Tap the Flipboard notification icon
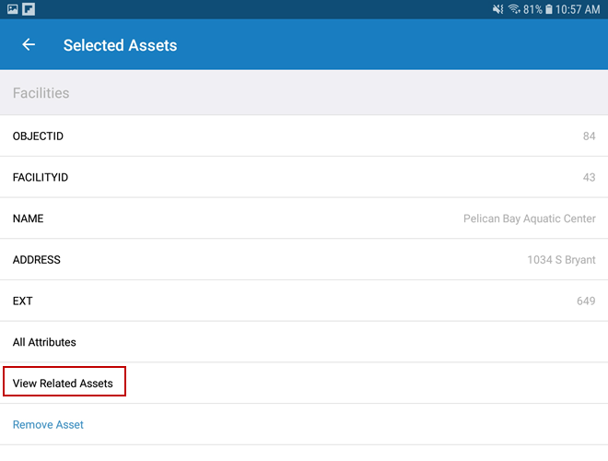Screen dimensions: 608x461 pos(29,9)
